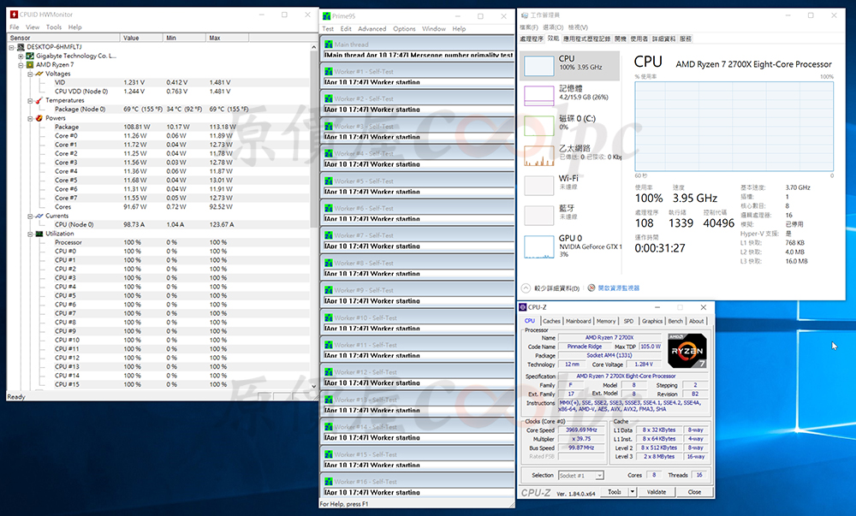The width and height of the screenshot is (856, 516).
Task: Switch to the Mainboard tab in CPU-Z
Action: click(x=578, y=321)
